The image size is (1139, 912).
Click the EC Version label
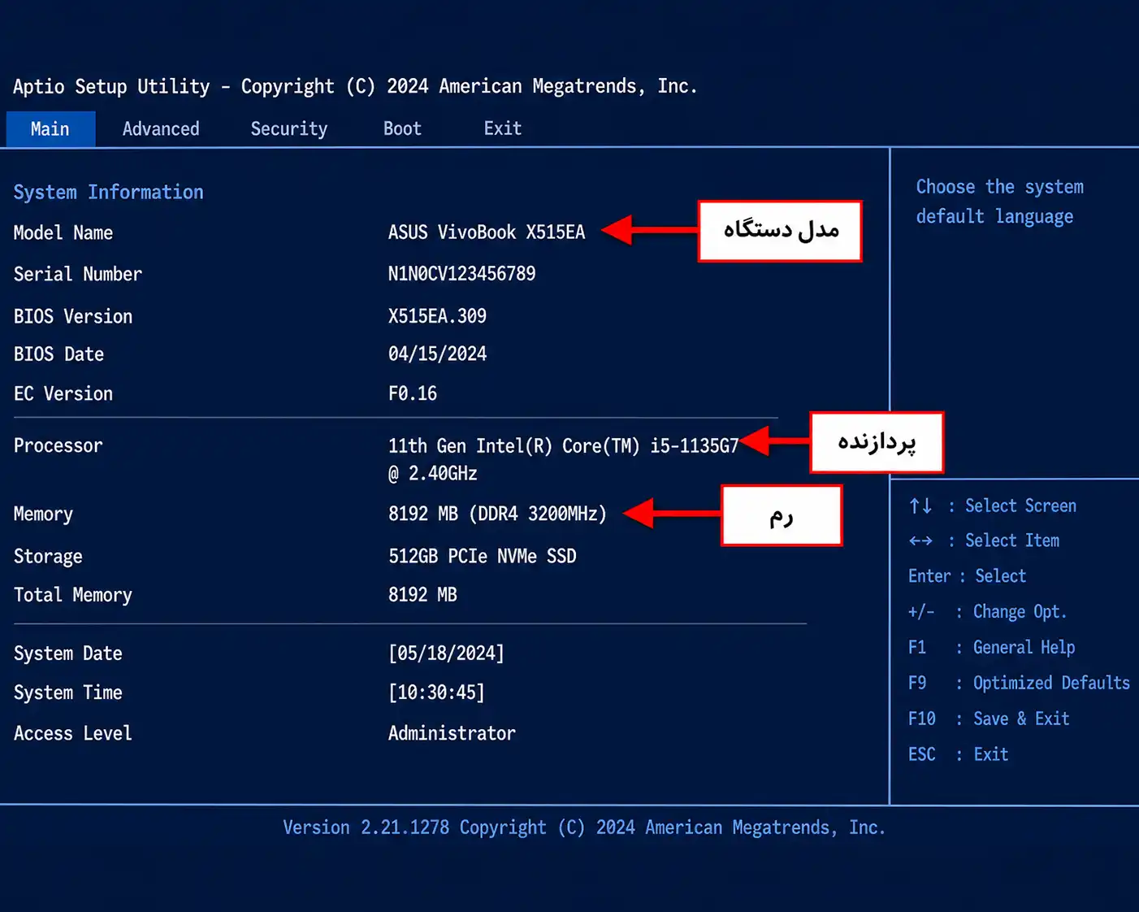(x=63, y=393)
